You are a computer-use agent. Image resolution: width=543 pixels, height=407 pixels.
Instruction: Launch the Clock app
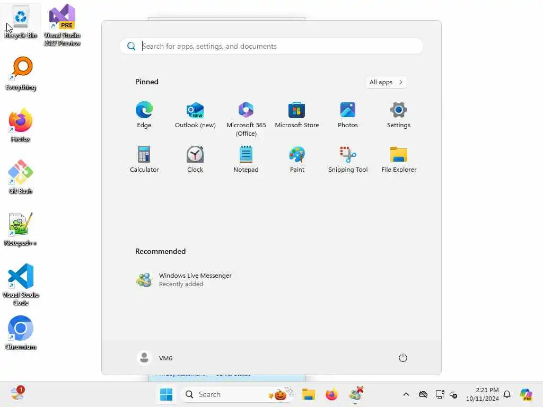coord(195,160)
